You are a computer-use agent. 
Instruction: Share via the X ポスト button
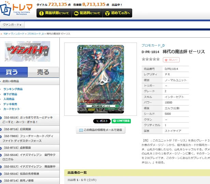102,121
